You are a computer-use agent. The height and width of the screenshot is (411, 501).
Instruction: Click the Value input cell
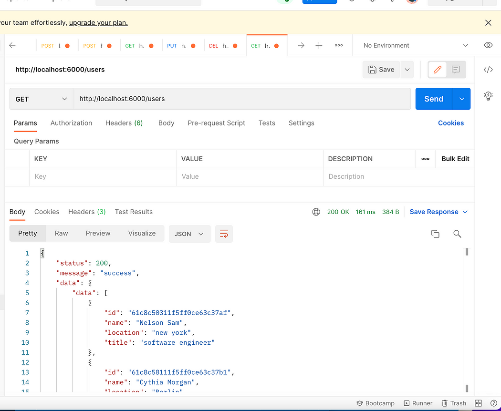tap(250, 176)
